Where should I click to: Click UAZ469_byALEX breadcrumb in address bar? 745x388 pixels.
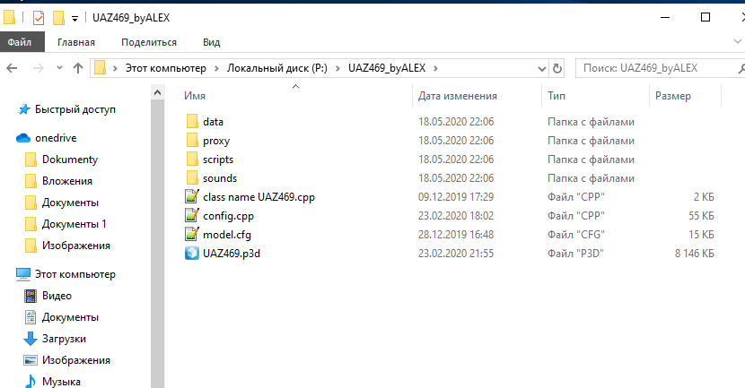[x=387, y=68]
